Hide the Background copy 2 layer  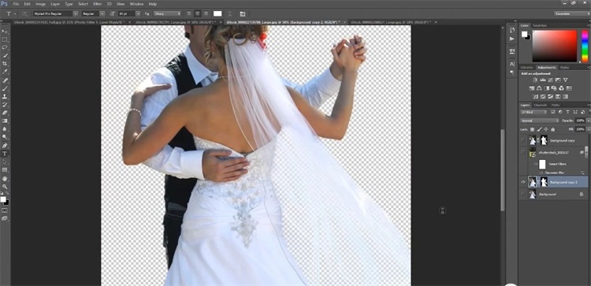(522, 182)
